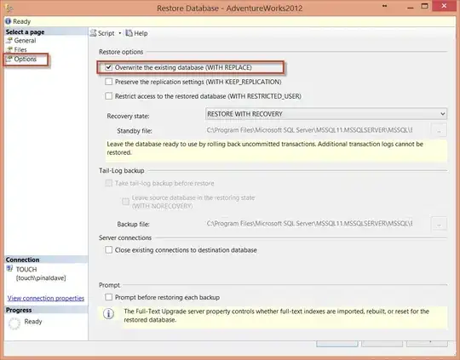Check Restrict access to the restored database
Image resolution: width=460 pixels, height=360 pixels.
tap(108, 96)
